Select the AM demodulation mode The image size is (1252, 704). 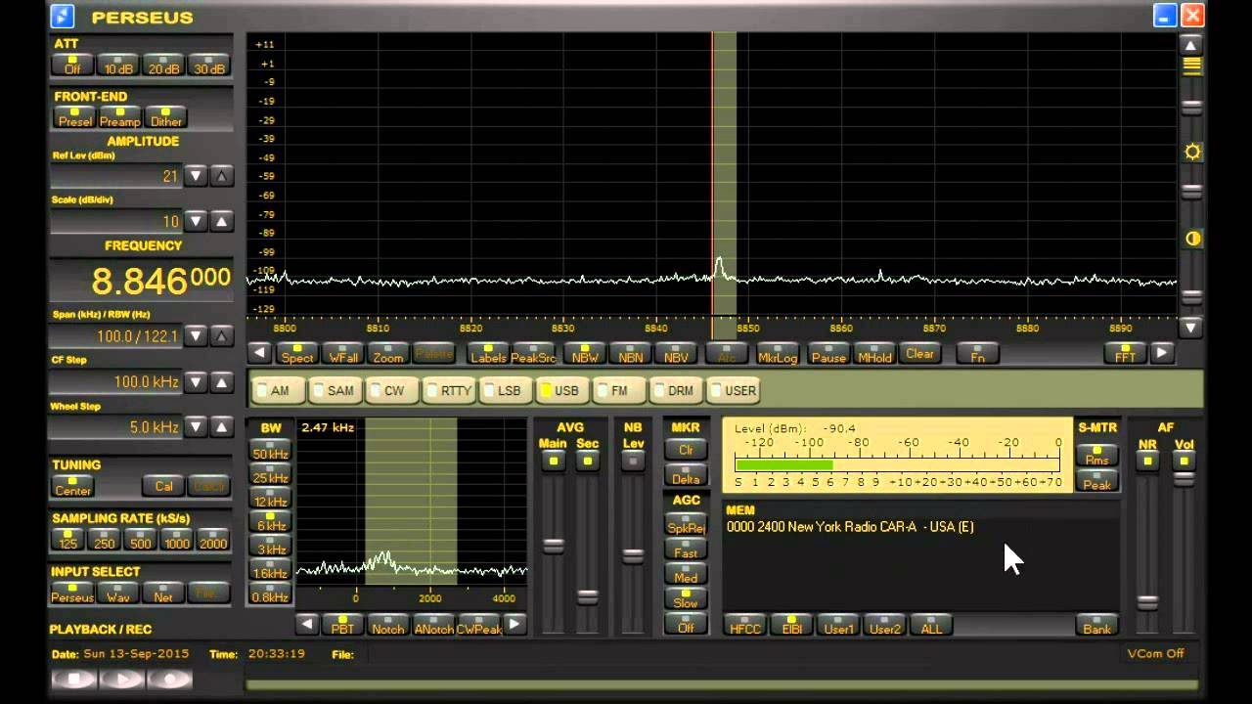[274, 390]
